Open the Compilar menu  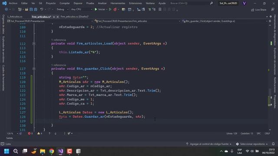coord(65,3)
